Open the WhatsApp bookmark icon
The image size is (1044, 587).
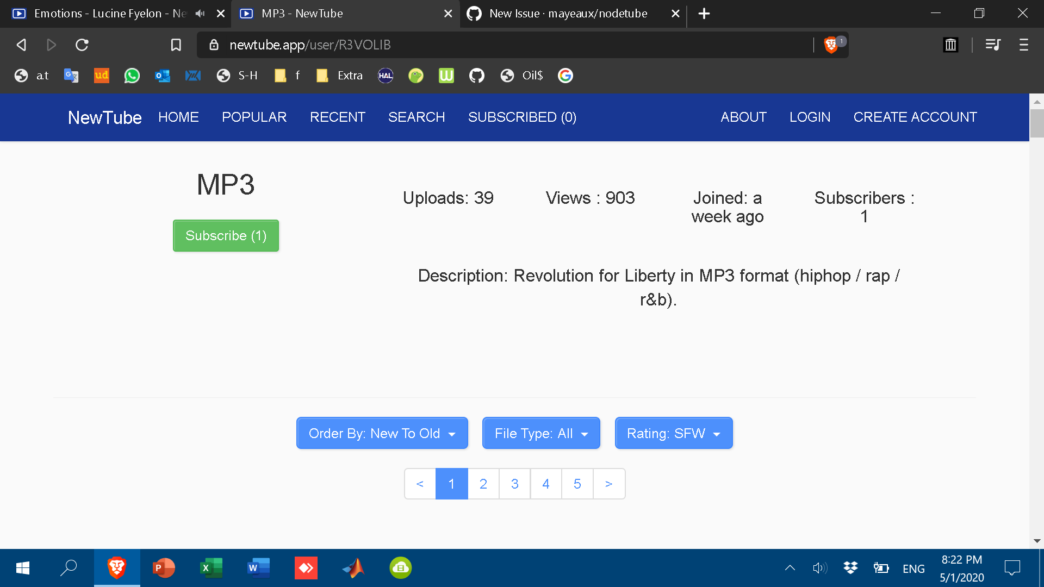click(132, 76)
